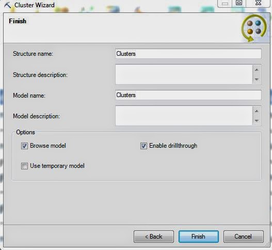272x250 pixels.
Task: Cancel the Cluster Wizard
Action: click(x=244, y=237)
